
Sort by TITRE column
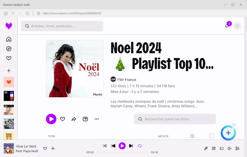(52, 136)
